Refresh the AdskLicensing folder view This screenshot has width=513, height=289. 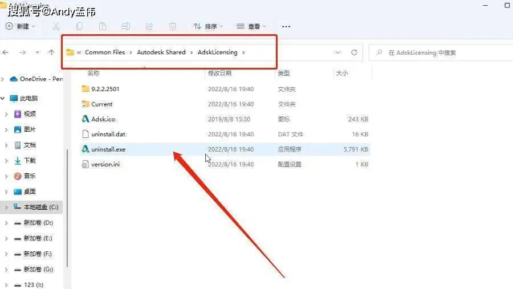(x=354, y=52)
